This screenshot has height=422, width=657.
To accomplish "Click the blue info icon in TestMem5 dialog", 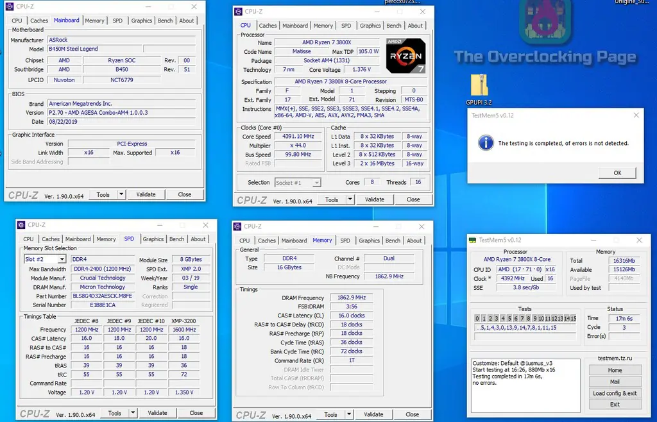I will [486, 142].
